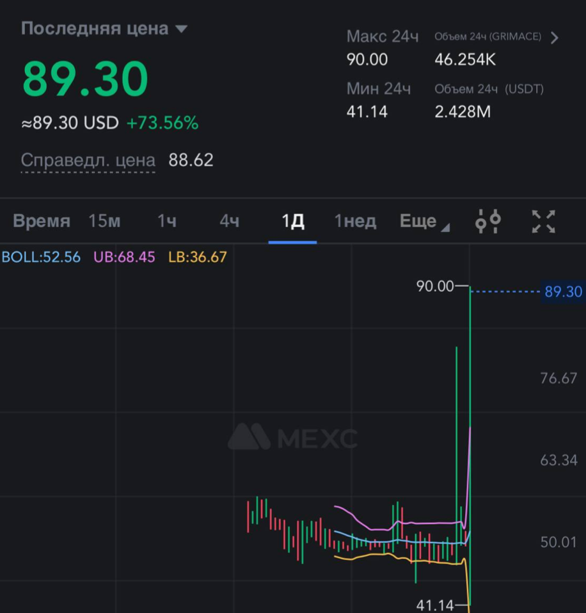Tap the +73.56% price change value

[162, 123]
